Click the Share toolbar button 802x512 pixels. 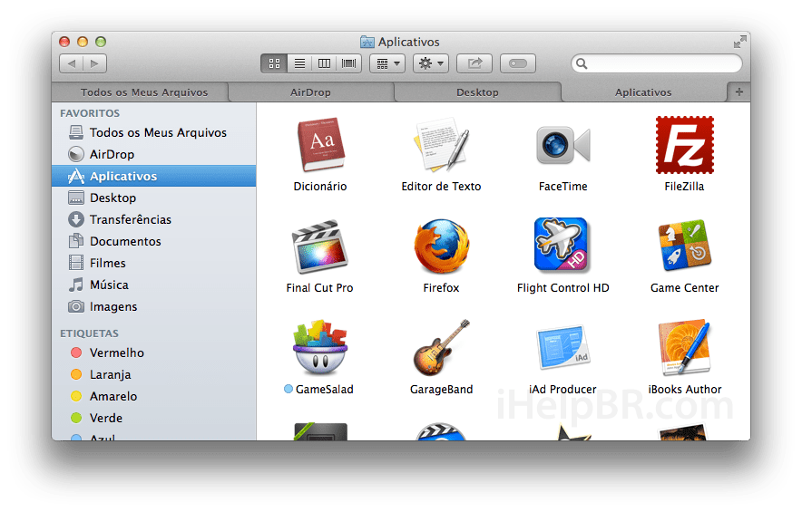click(474, 63)
